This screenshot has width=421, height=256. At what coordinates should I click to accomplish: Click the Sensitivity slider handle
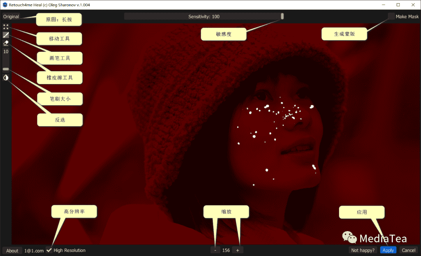(x=282, y=16)
